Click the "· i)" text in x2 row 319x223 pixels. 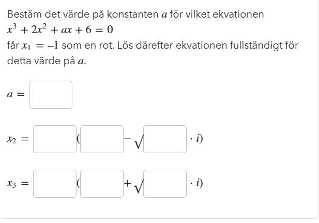pos(196,139)
